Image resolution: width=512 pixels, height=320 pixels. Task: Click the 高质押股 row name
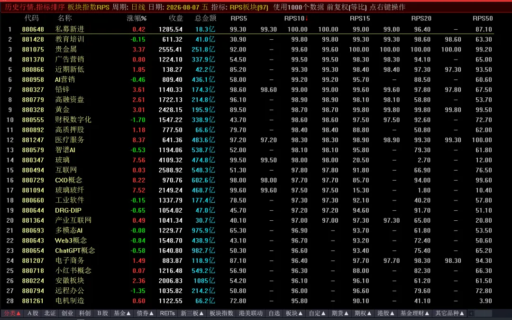pyautogui.click(x=70, y=130)
